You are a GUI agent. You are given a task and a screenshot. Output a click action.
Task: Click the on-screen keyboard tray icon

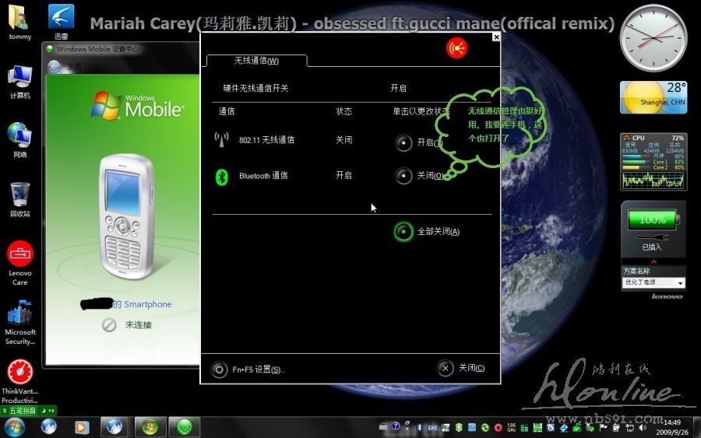pos(383,426)
